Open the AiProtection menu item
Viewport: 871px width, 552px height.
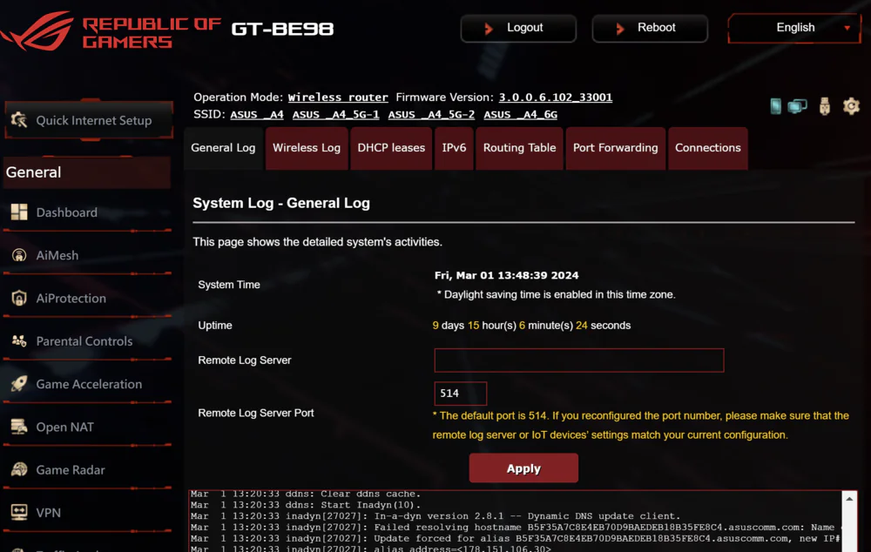pyautogui.click(x=87, y=299)
